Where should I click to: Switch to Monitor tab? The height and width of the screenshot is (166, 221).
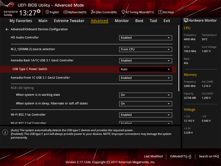coord(122,21)
